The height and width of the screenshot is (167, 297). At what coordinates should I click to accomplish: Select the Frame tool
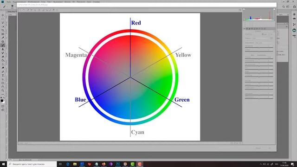click(3, 34)
